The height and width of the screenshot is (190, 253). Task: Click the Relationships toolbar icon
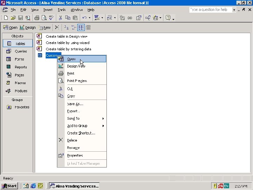[x=148, y=18]
